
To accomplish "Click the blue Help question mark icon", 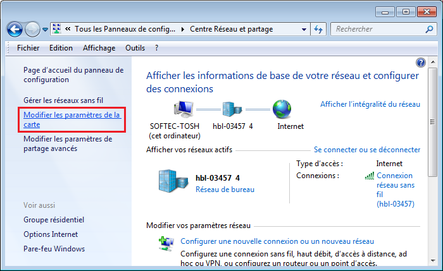I will coord(421,63).
